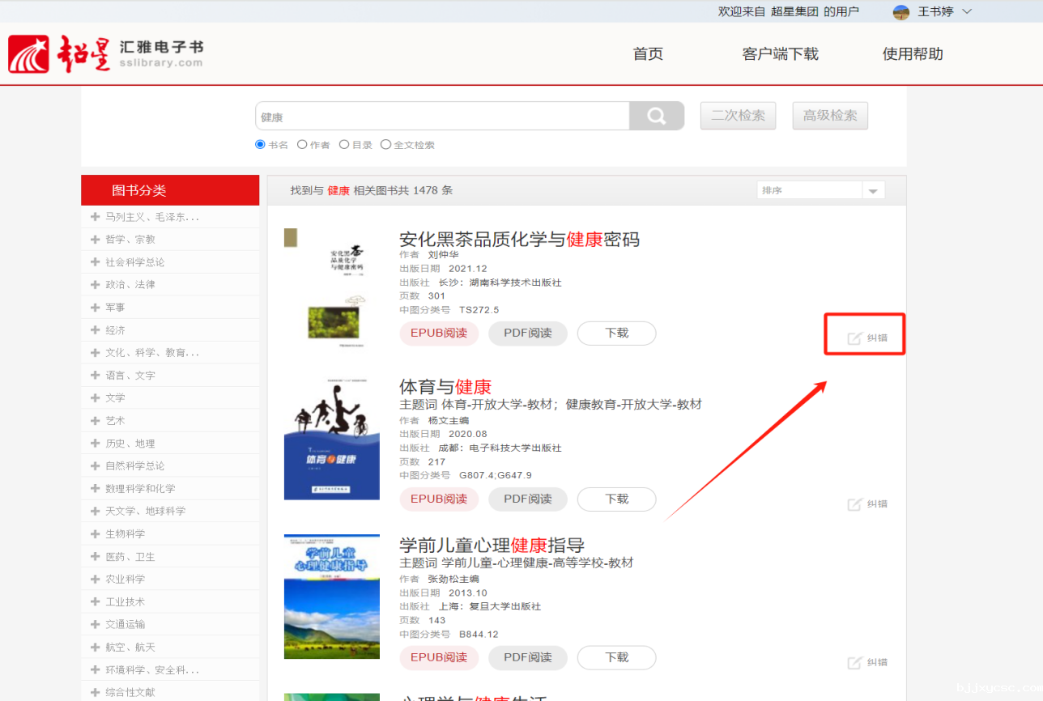
Task: Click plus icon beside 经济
Action: [96, 330]
